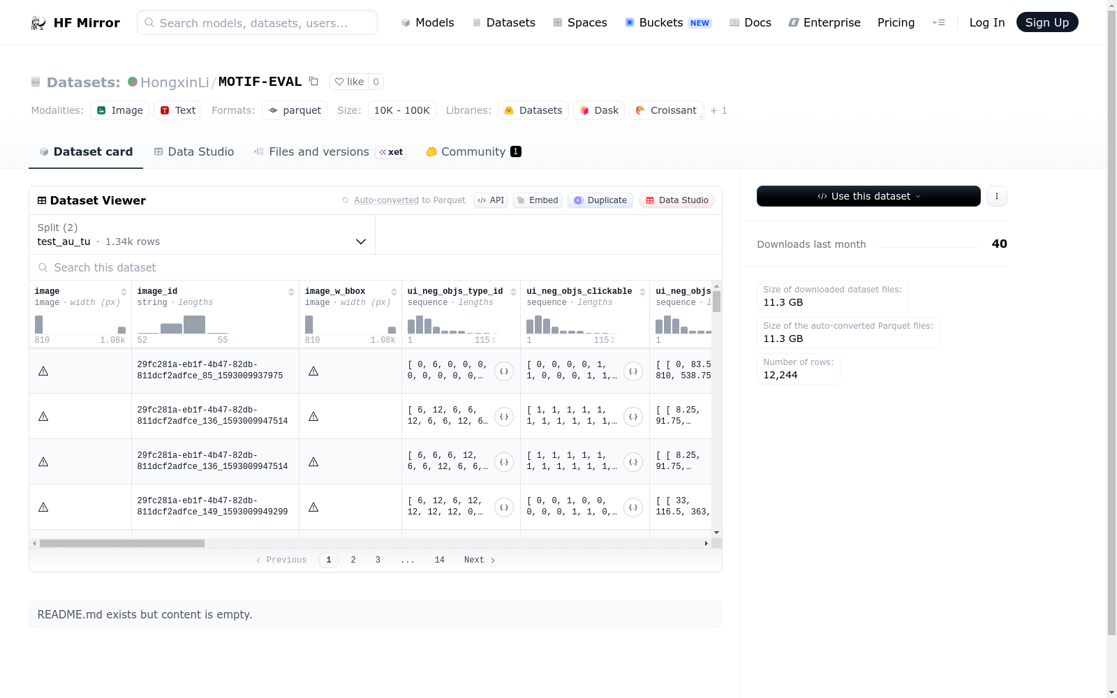The width and height of the screenshot is (1117, 698).
Task: Click the Duplicate button
Action: [600, 200]
